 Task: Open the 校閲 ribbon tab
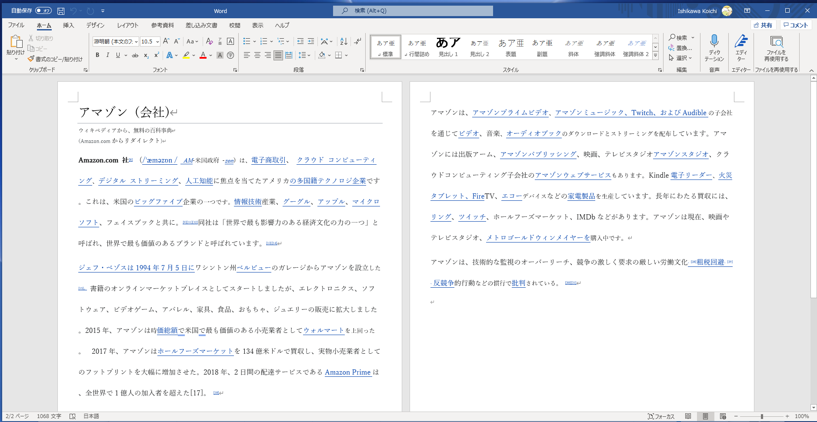(235, 25)
